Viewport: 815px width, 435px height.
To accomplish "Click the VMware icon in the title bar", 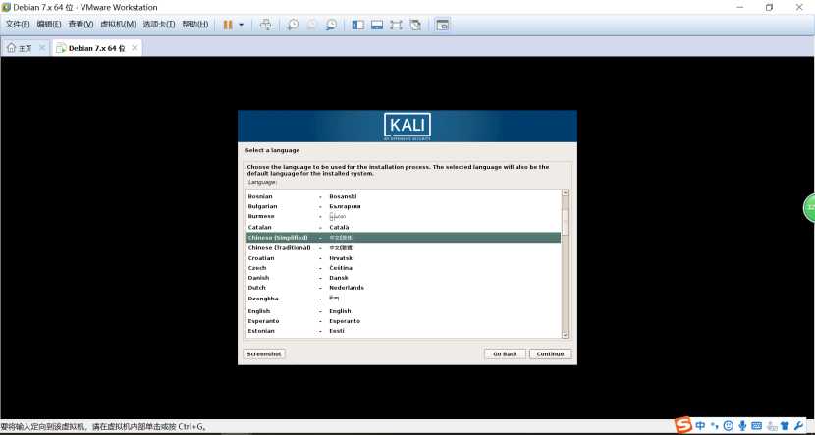I will pos(6,7).
